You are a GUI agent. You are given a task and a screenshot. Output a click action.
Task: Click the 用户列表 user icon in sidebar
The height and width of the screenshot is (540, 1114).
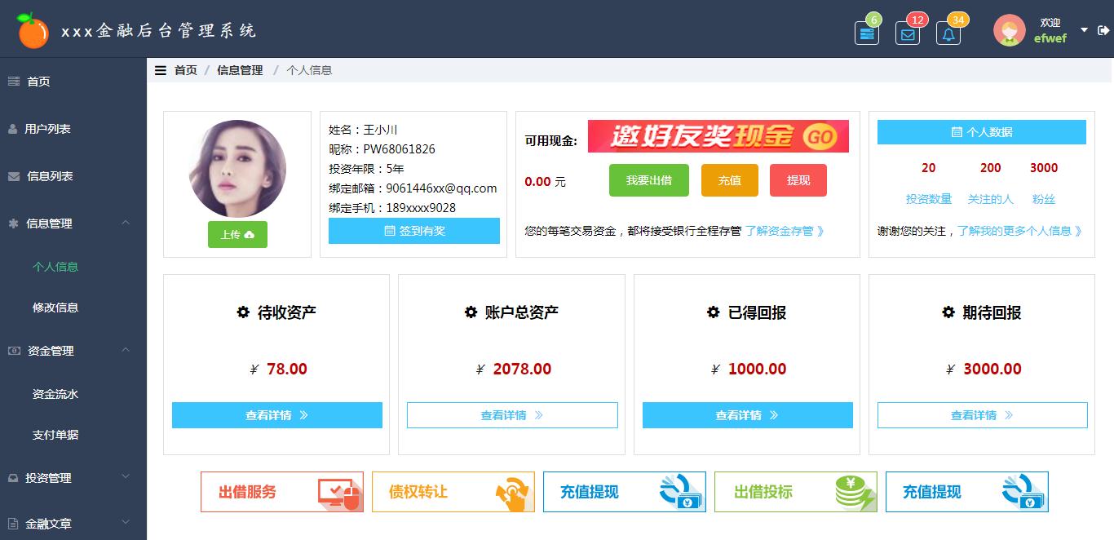pos(12,129)
